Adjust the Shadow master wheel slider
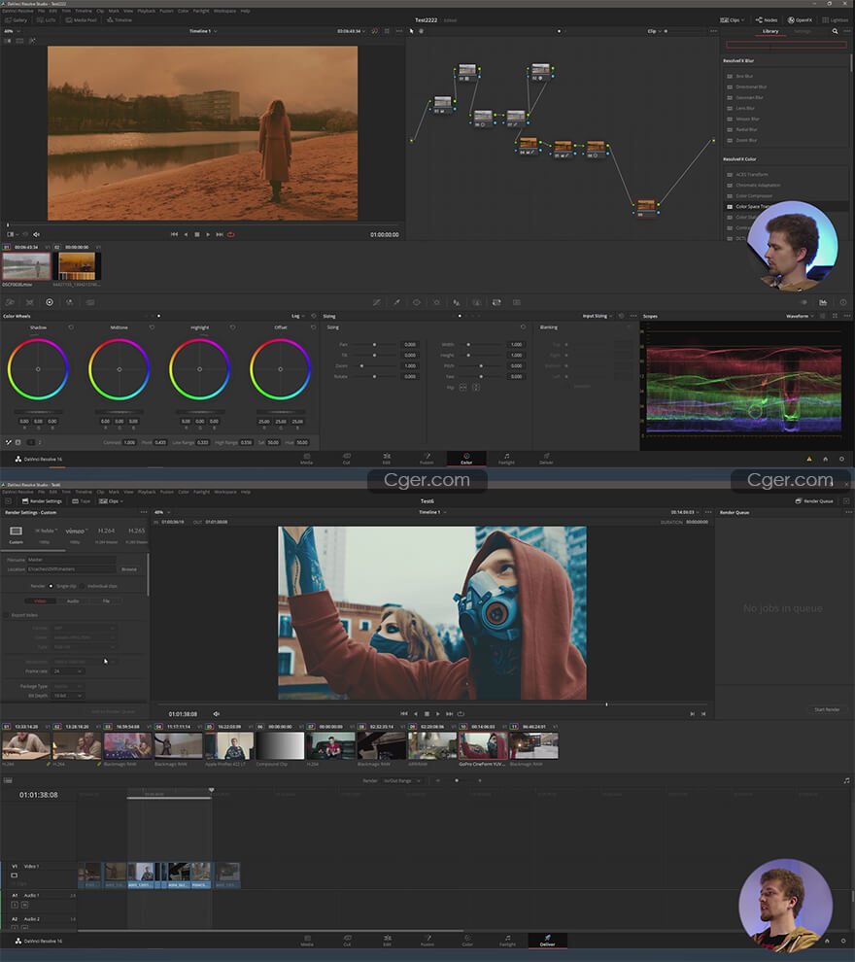855x962 pixels. (x=38, y=412)
